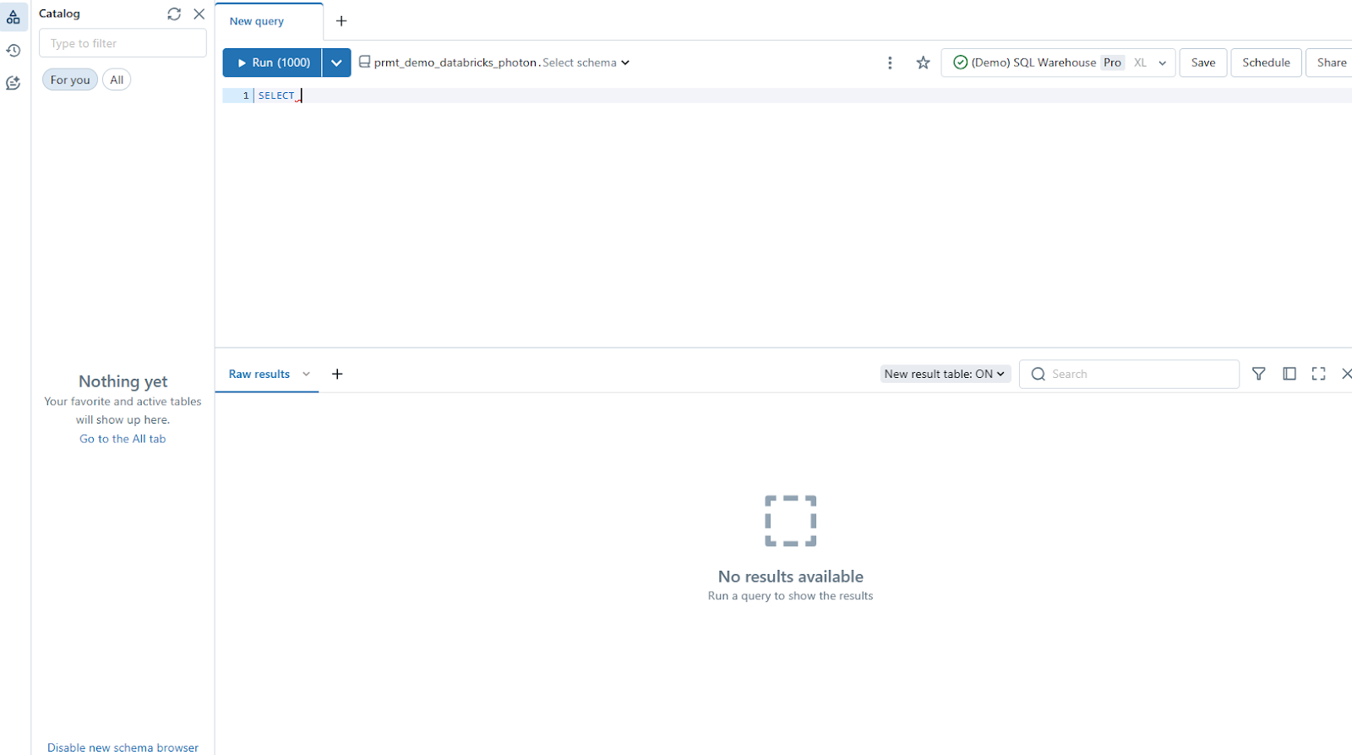Open the Run button dropdown arrow
The image size is (1352, 755).
(336, 63)
